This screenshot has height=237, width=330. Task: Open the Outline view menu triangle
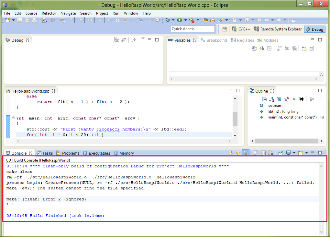tap(321, 98)
